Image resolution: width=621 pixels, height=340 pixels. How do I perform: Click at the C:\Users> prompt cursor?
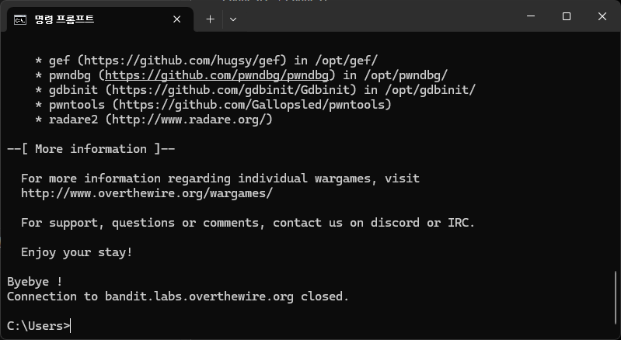click(x=70, y=326)
